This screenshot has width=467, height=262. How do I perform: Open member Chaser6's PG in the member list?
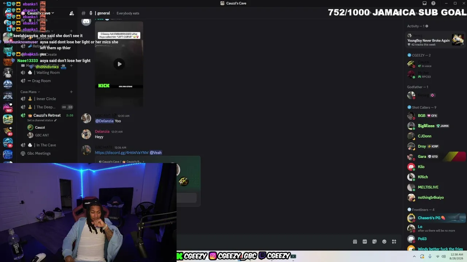click(436, 218)
